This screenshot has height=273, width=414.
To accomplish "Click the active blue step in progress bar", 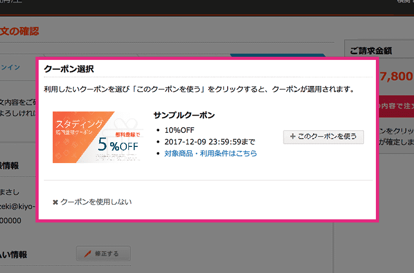I will pyautogui.click(x=277, y=55).
